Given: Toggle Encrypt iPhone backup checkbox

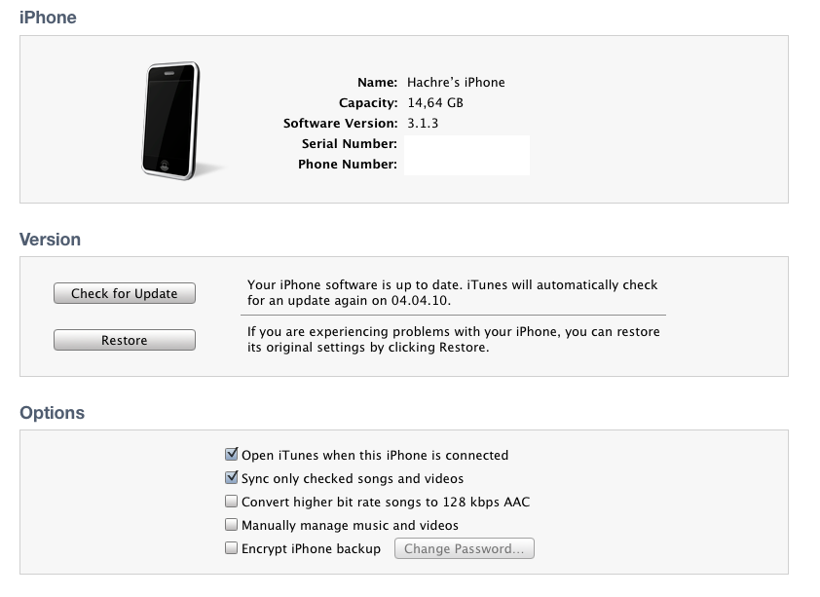Looking at the screenshot, I should [231, 548].
